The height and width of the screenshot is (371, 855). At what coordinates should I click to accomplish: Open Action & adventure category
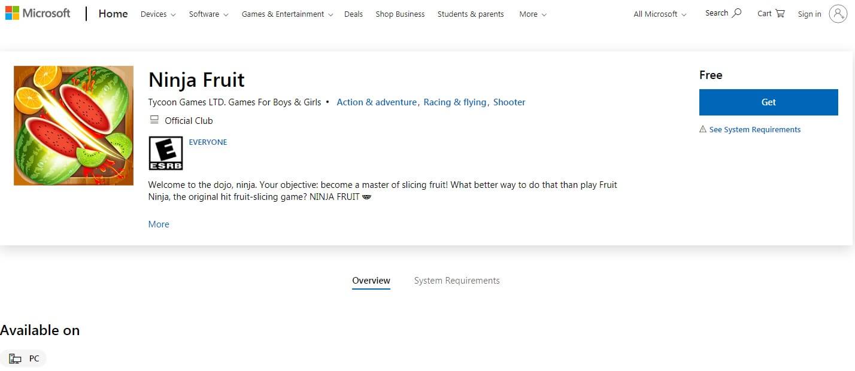(x=377, y=102)
